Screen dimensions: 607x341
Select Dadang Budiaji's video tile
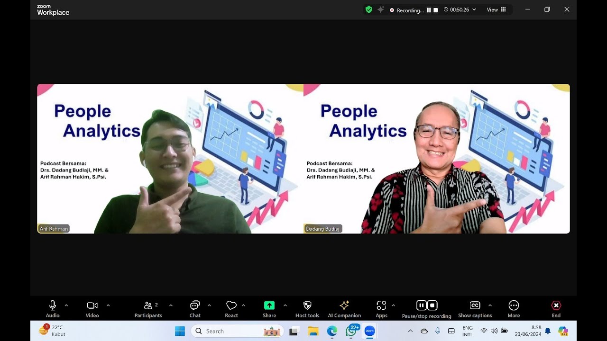pos(437,159)
